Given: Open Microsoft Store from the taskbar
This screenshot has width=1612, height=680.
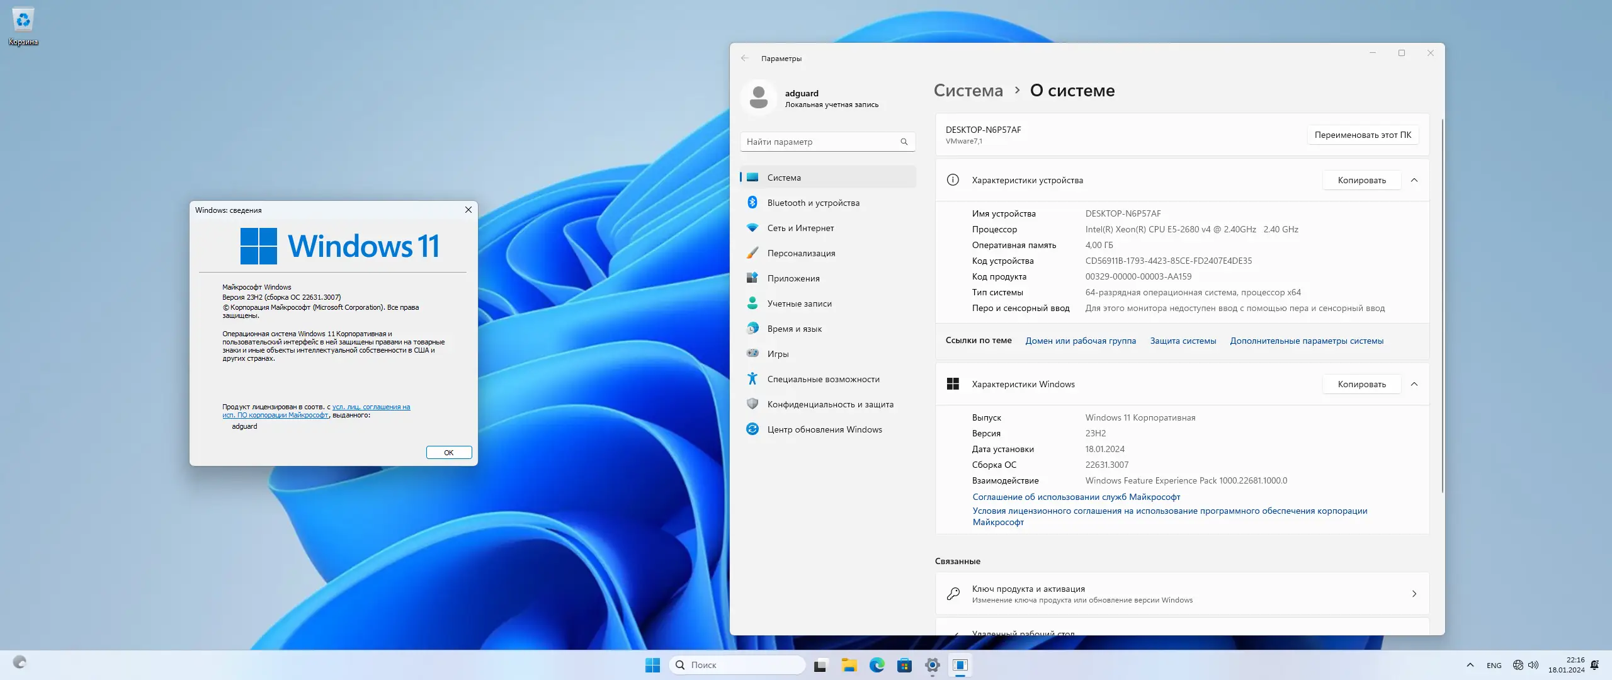Looking at the screenshot, I should [905, 665].
